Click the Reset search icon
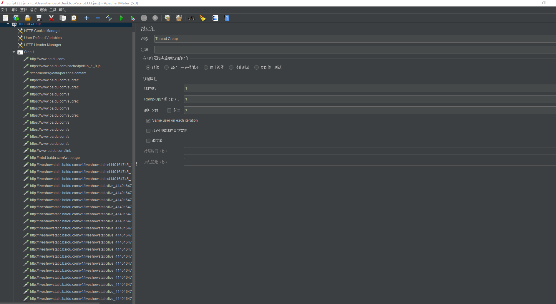The image size is (556, 304). 203,18
